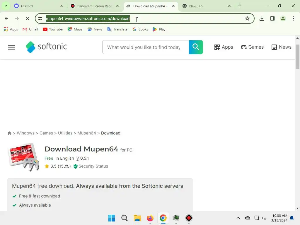Viewport: 300px width, 225px height.
Task: Close the Discord tab
Action: [x=62, y=6]
